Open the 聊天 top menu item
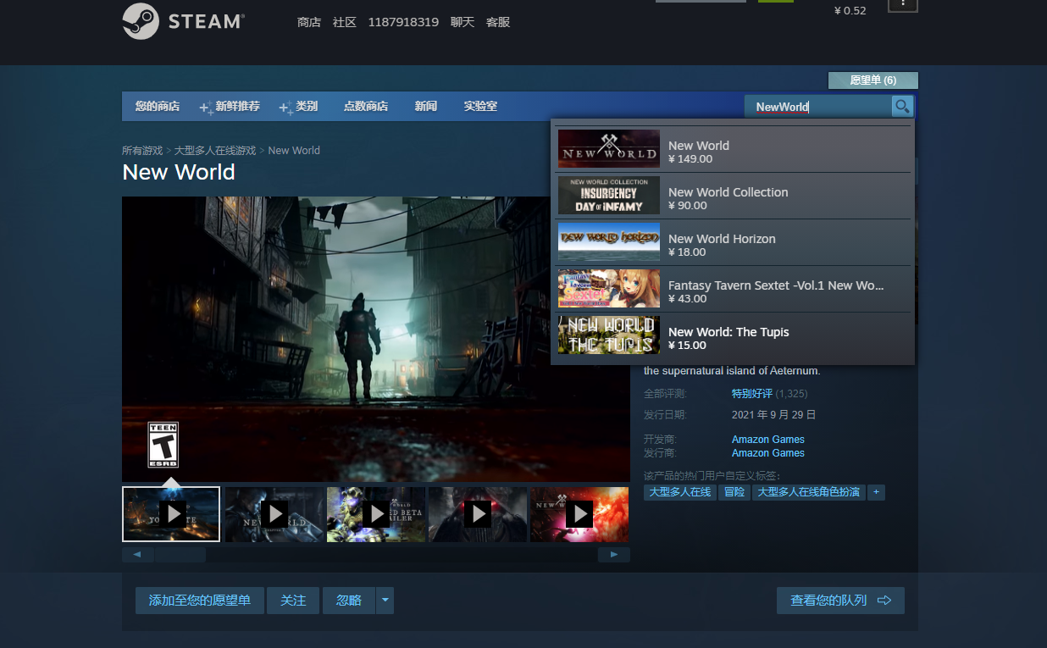Viewport: 1047px width, 648px height. pos(463,22)
